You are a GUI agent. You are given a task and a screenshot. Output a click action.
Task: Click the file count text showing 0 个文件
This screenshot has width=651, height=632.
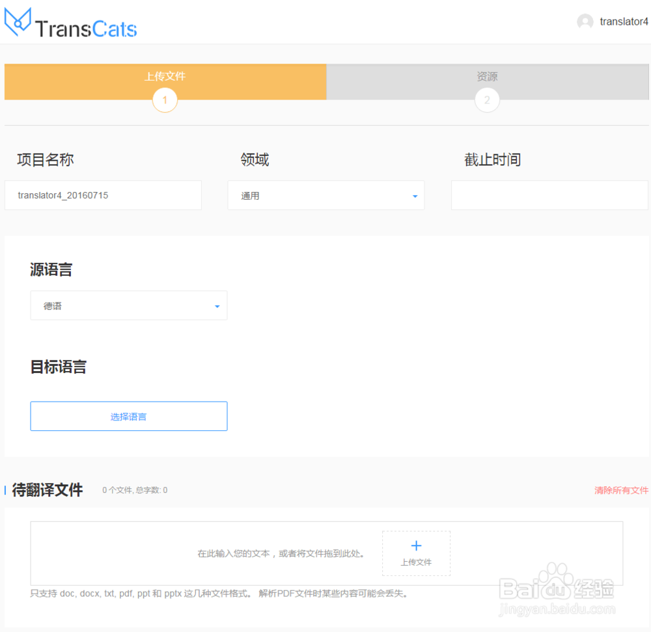click(135, 490)
